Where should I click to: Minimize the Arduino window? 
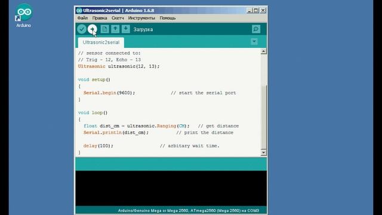(x=249, y=11)
